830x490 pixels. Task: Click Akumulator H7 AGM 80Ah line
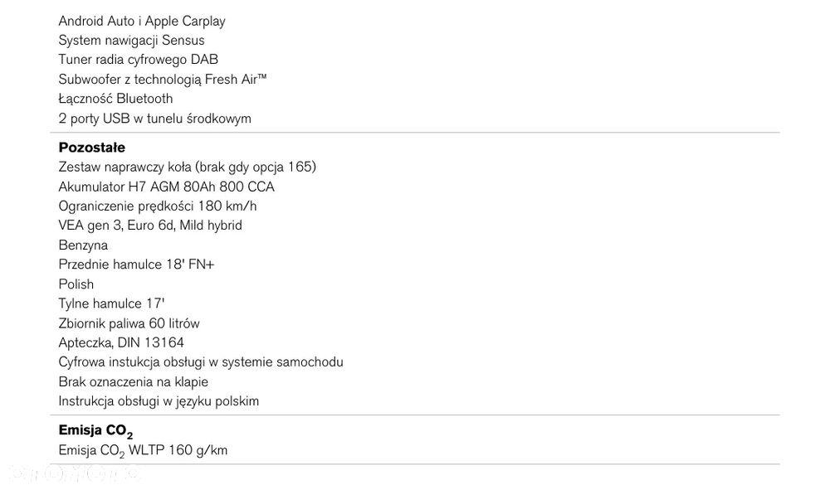166,187
